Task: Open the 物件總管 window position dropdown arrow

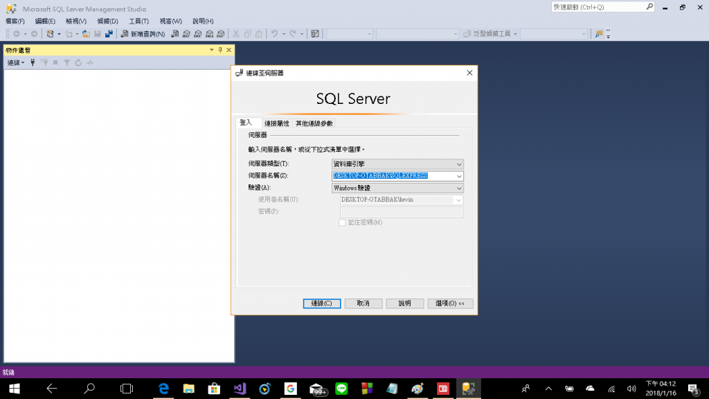Action: click(x=212, y=50)
